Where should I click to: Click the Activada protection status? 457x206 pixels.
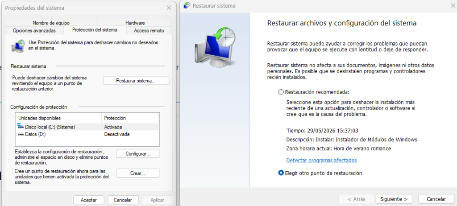tap(113, 127)
